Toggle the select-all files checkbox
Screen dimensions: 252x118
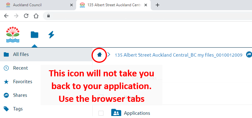101,97
